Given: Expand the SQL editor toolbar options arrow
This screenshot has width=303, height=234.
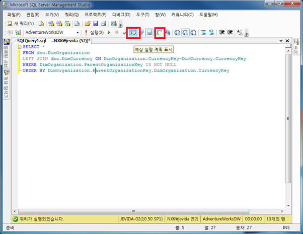Looking at the screenshot, I should point(247,34).
